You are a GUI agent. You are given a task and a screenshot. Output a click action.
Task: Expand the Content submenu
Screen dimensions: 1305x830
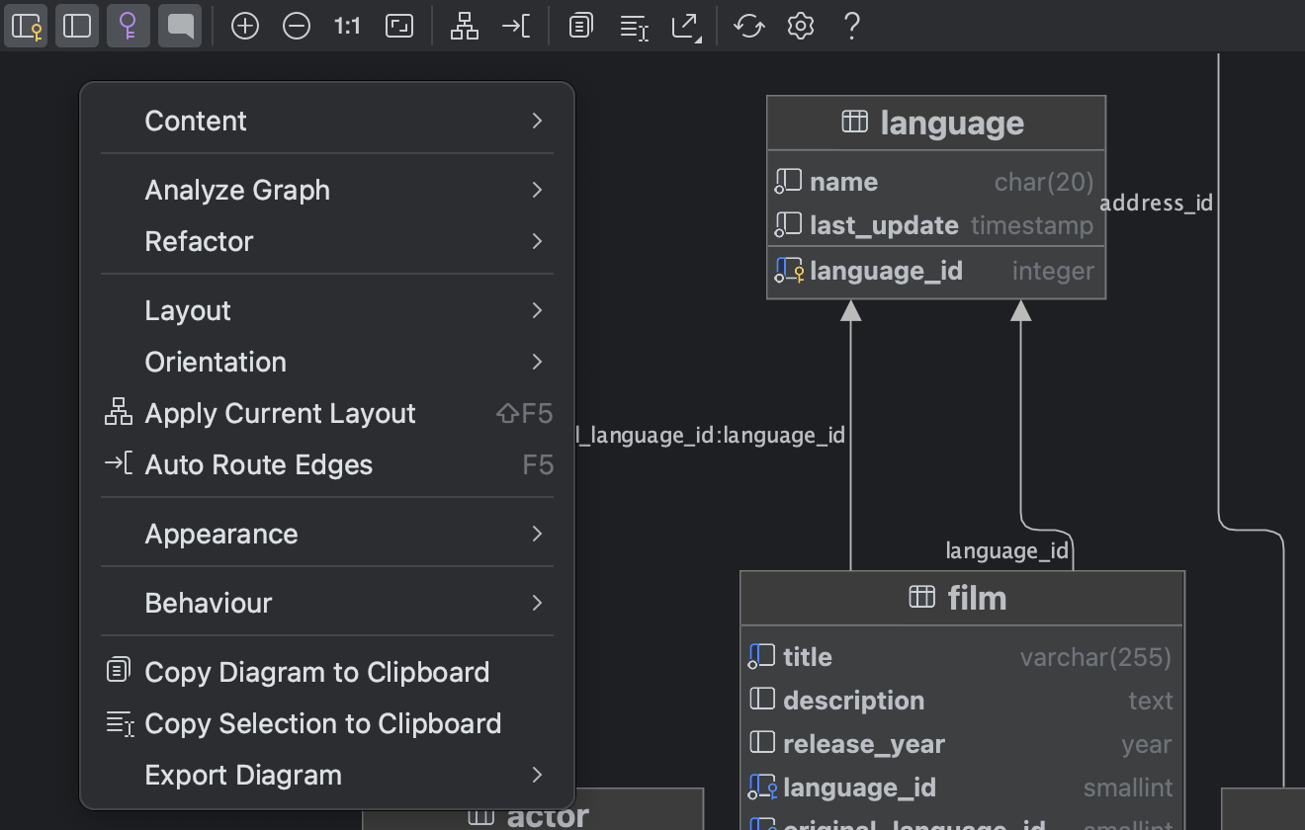click(326, 121)
